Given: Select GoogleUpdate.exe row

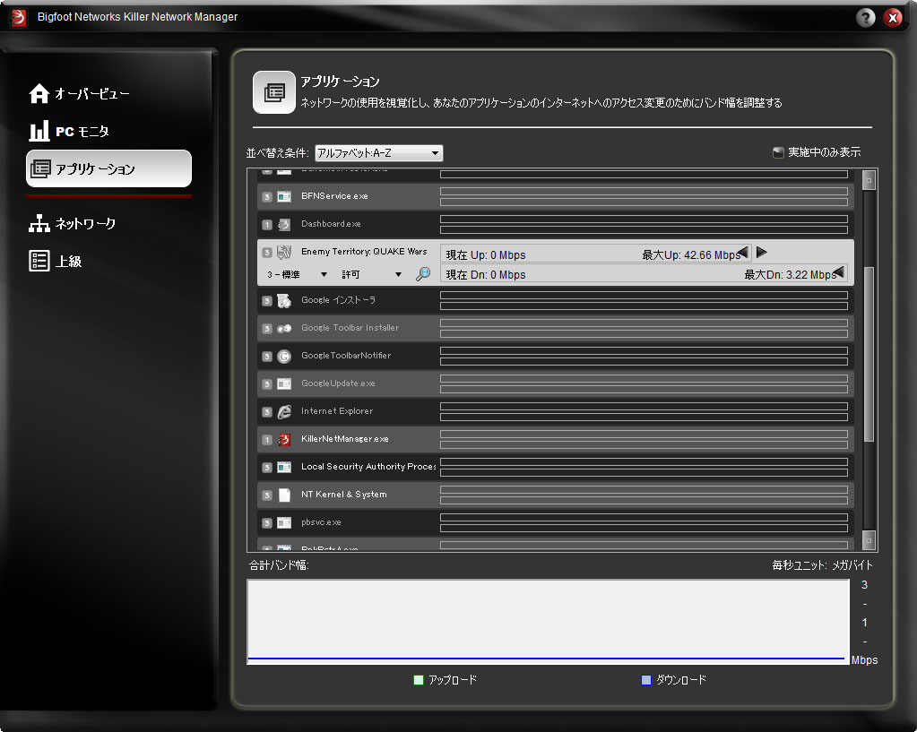Looking at the screenshot, I should tap(555, 383).
